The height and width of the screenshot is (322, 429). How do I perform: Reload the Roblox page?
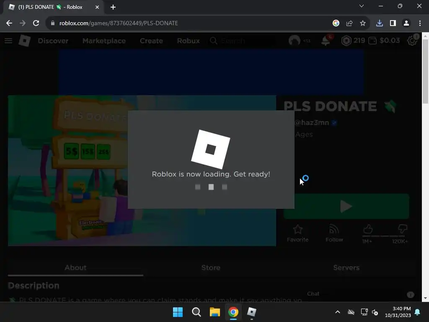(36, 23)
